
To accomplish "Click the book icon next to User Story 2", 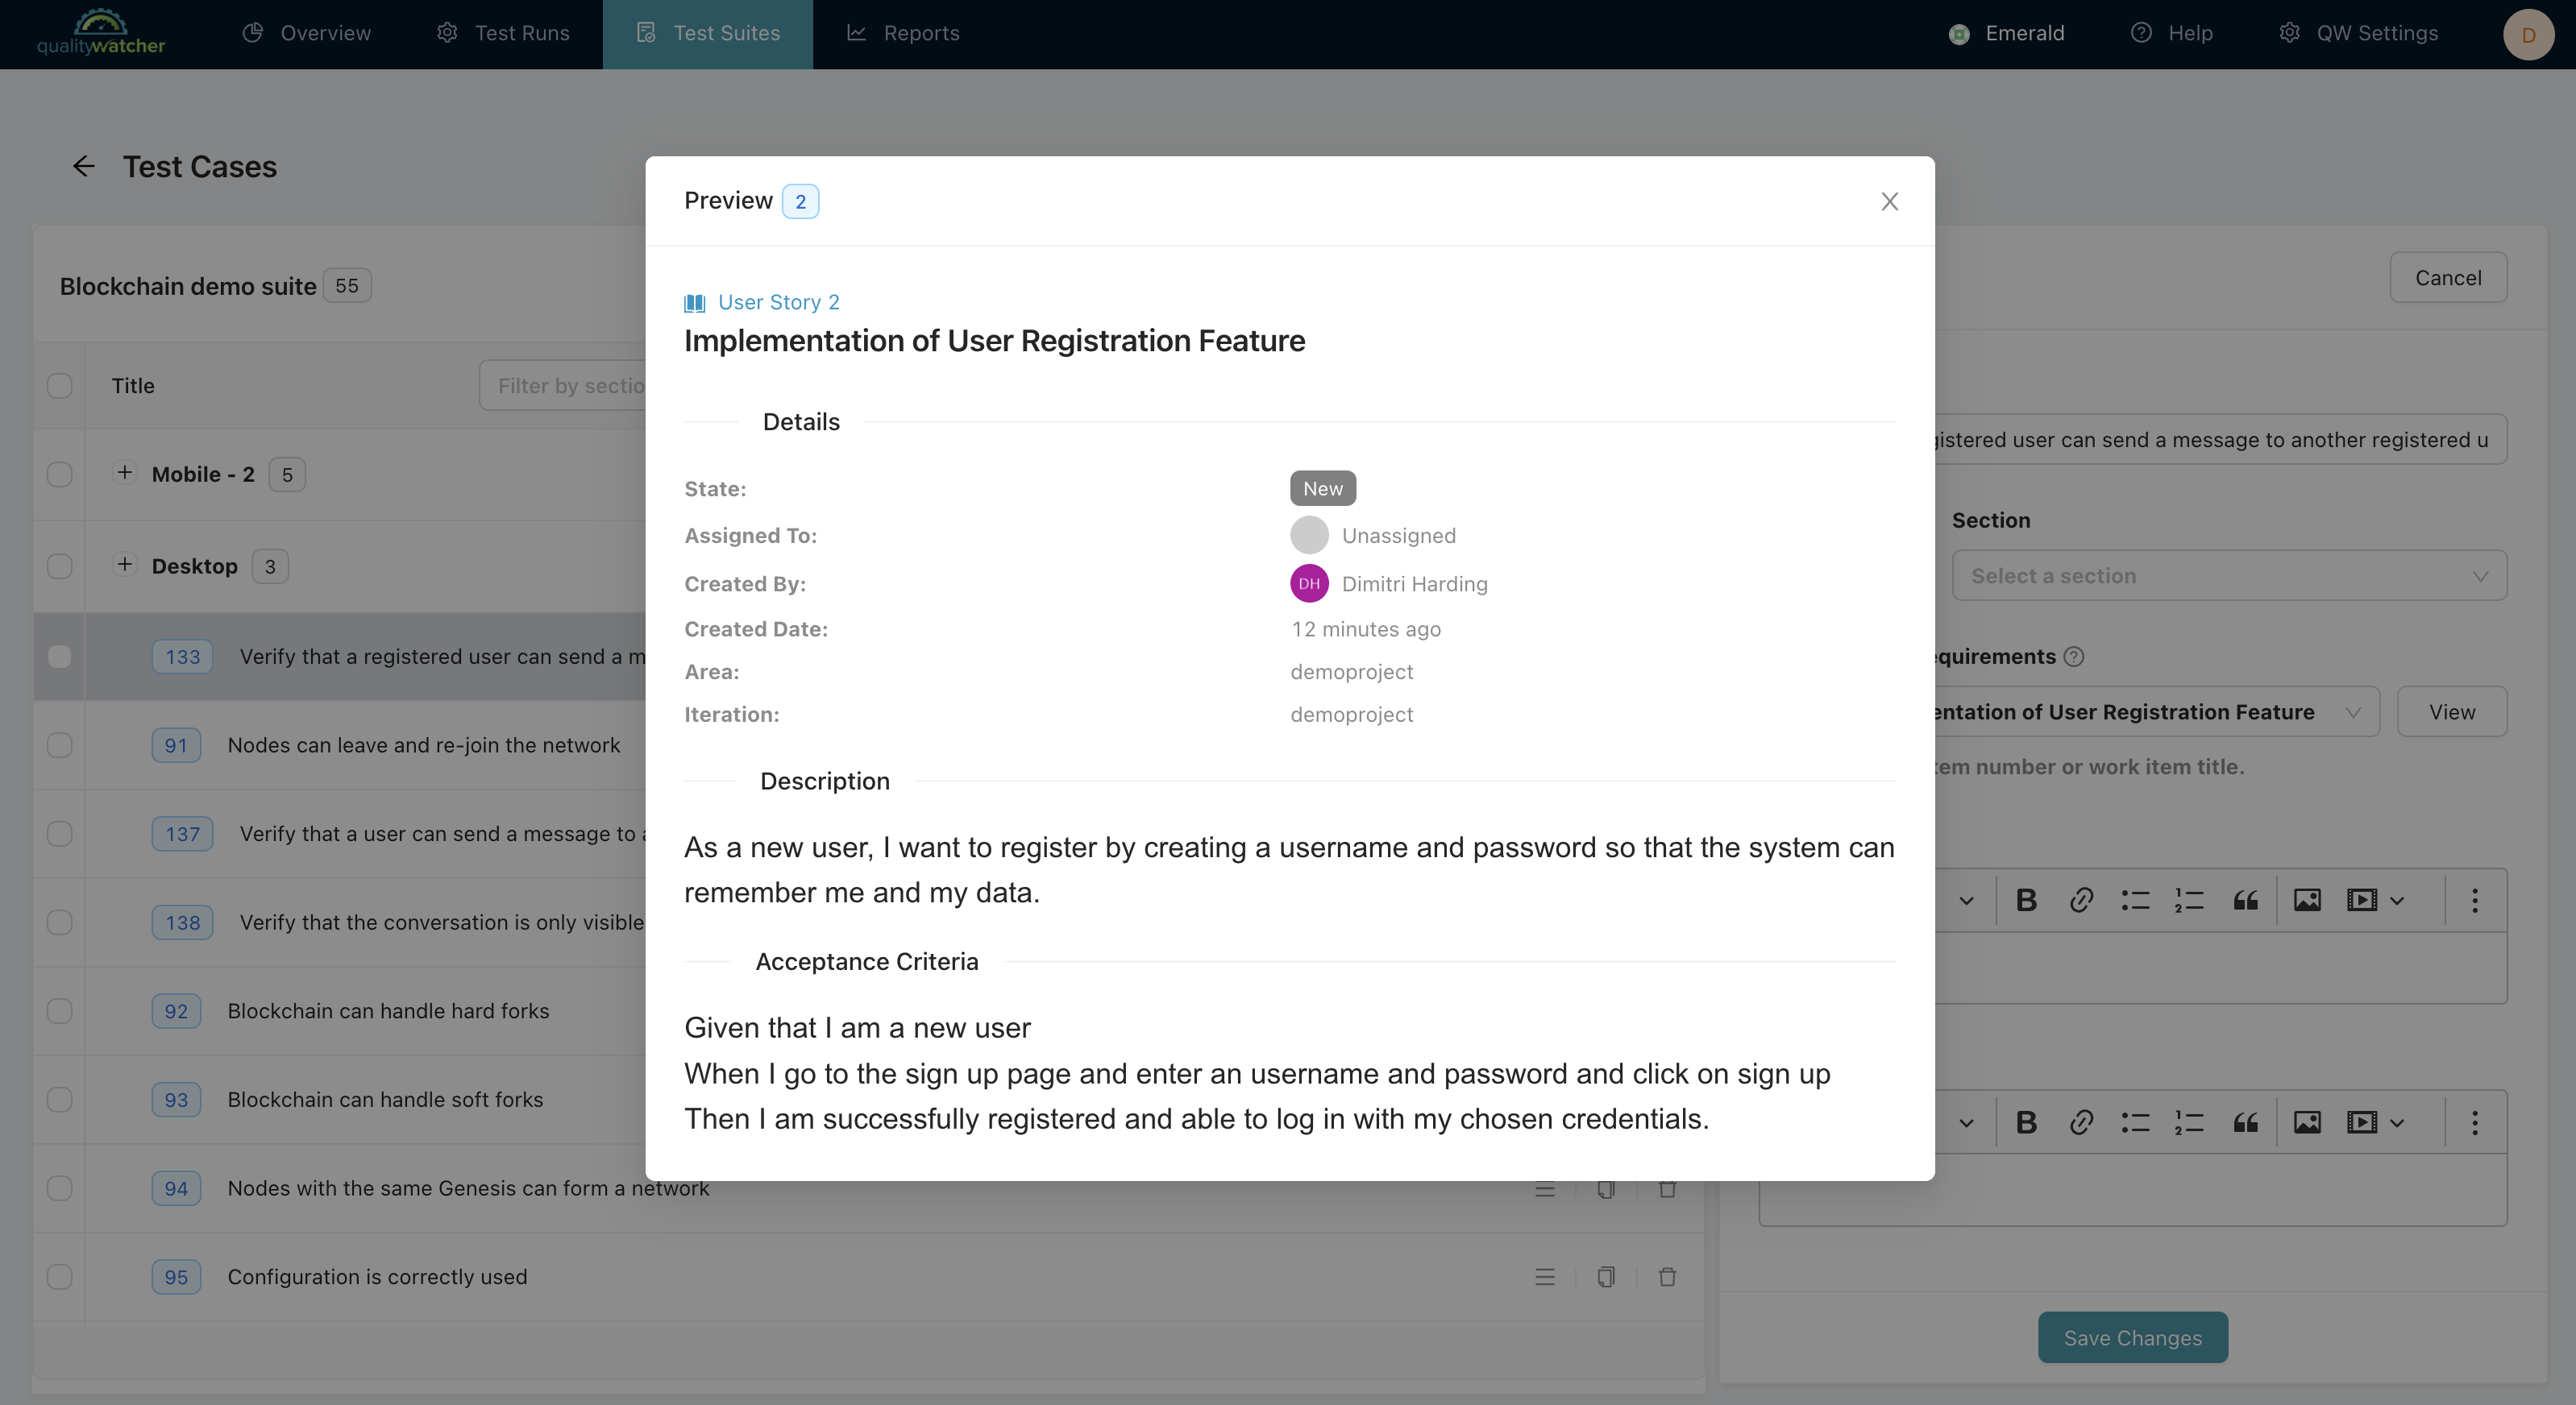I will 695,303.
